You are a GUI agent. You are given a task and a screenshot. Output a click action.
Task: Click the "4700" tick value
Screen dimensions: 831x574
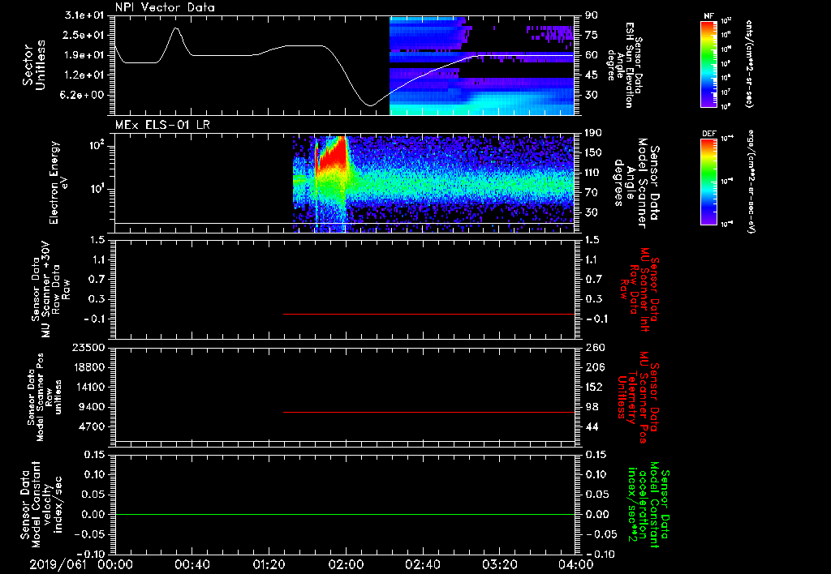pos(92,426)
